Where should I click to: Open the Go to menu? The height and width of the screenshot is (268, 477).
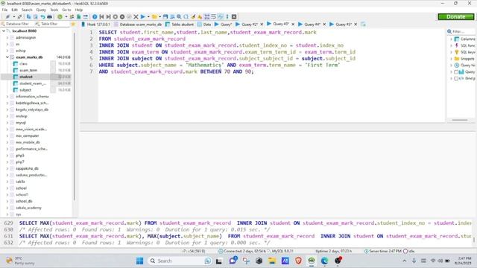pos(66,10)
